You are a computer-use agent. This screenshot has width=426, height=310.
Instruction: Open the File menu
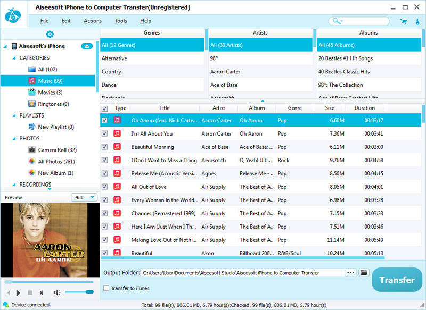44,21
